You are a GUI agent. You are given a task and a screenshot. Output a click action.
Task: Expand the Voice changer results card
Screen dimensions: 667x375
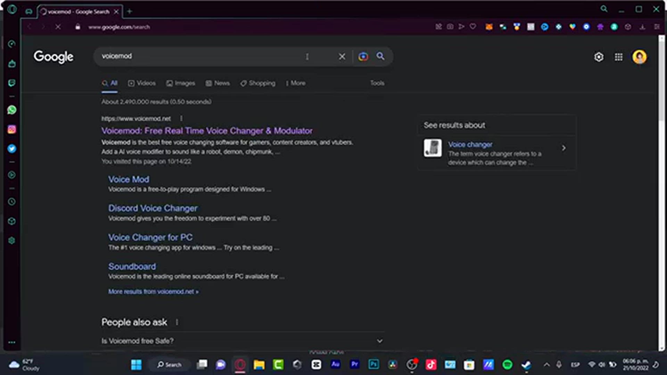563,148
